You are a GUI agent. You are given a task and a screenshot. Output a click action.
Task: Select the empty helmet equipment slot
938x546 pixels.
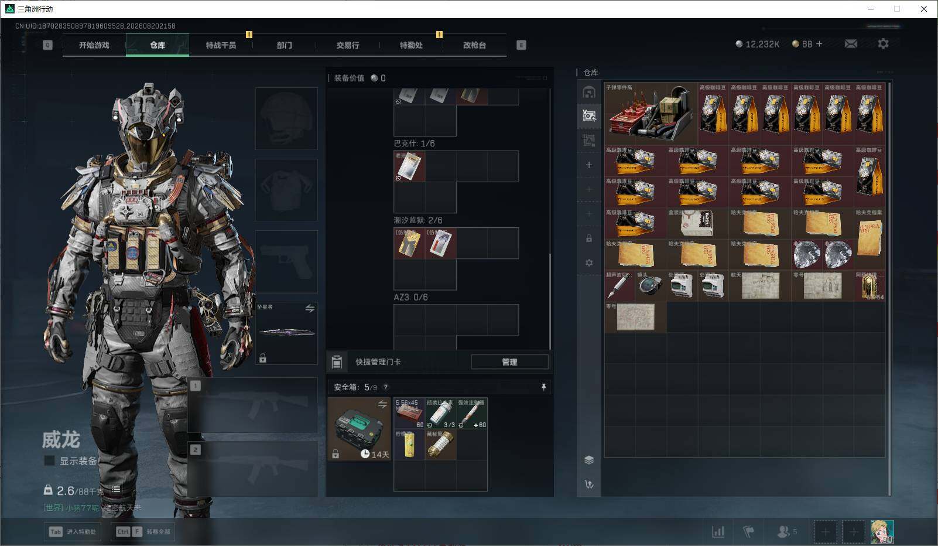[286, 118]
